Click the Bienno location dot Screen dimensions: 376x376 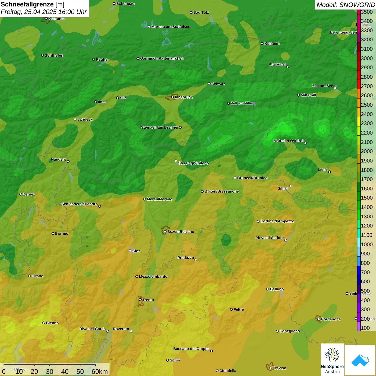[x=44, y=323]
